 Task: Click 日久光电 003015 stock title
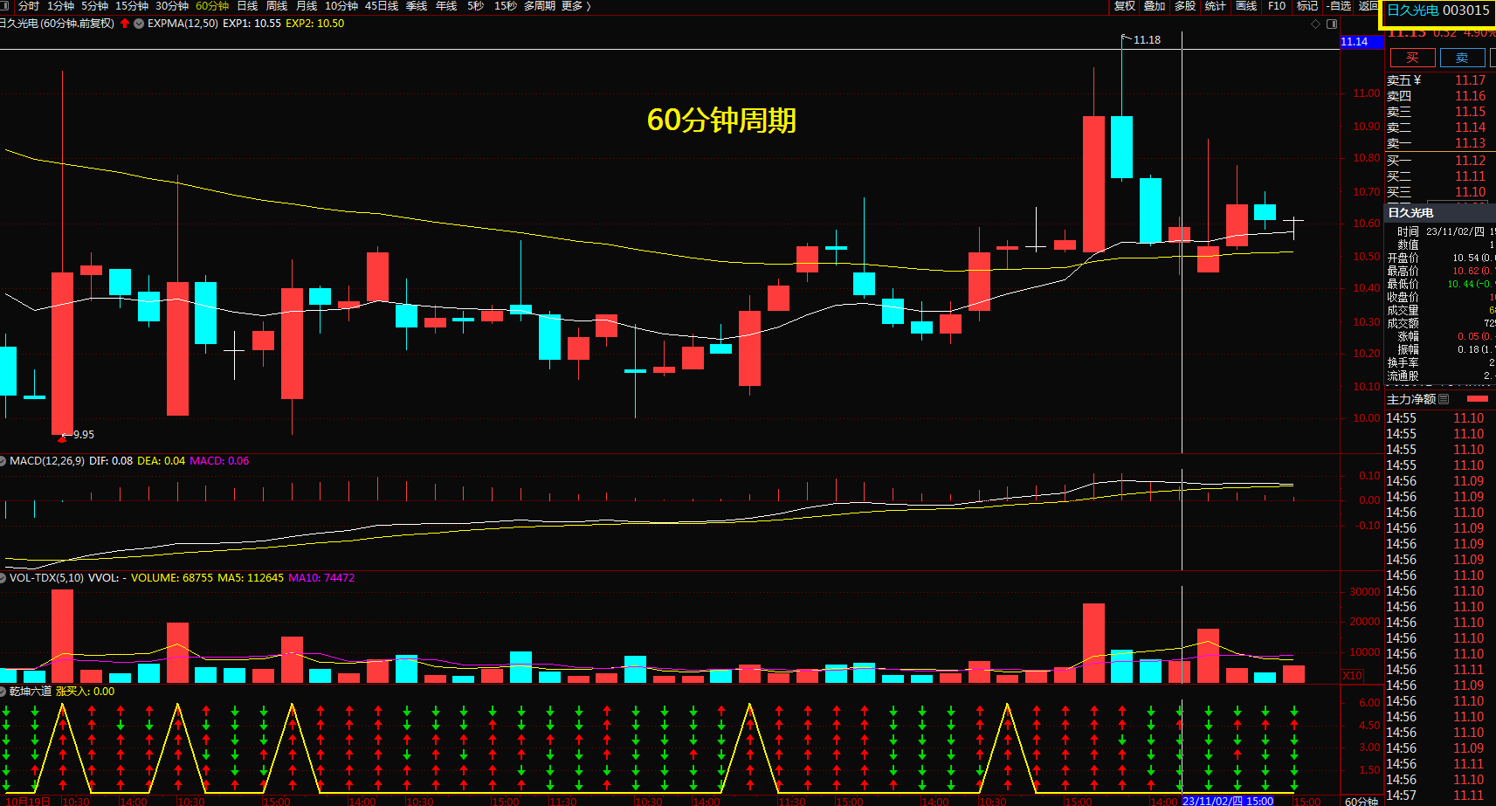point(1438,10)
